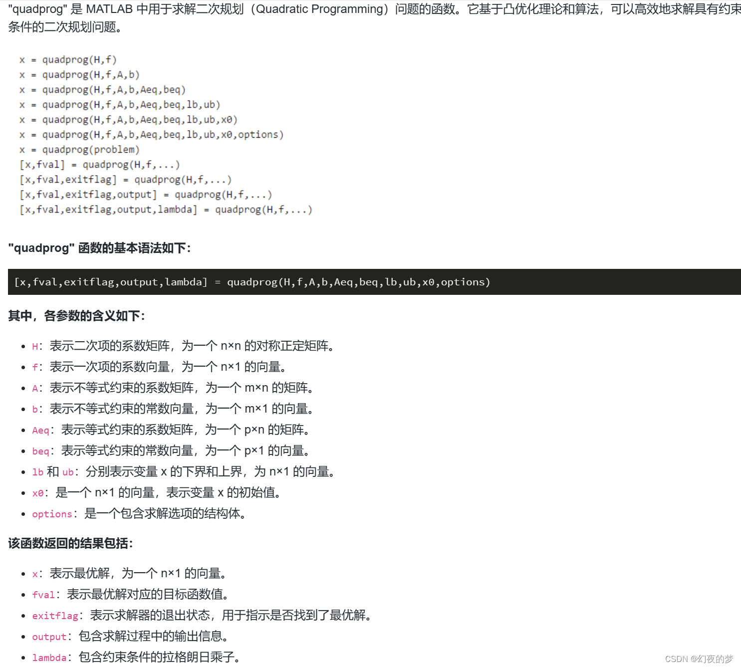
Task: Click the inline code exitflag result
Action: click(55, 615)
